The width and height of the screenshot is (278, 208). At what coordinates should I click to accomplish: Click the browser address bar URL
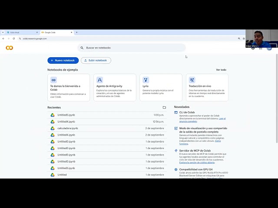pyautogui.click(x=35, y=39)
